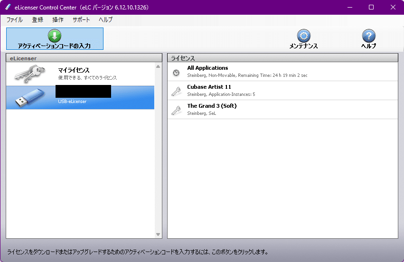Click the green activation code download icon

point(55,36)
